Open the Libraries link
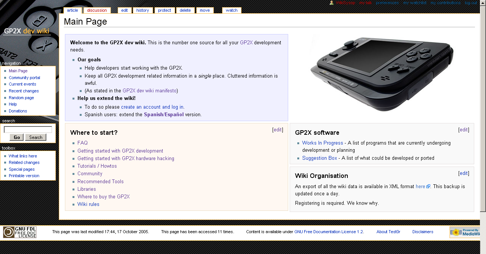Viewport: 486px width, 254px height. coord(87,189)
